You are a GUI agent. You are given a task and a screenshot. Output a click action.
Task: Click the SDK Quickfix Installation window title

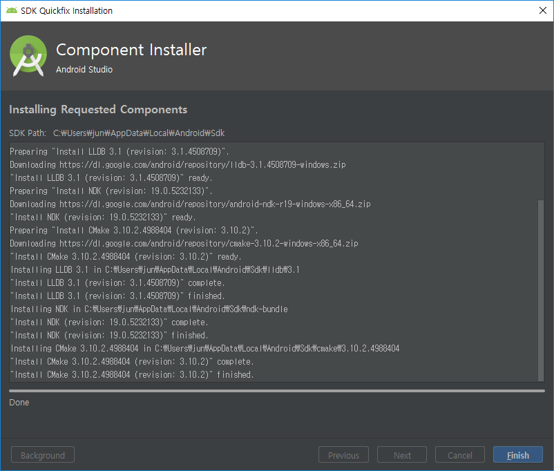tap(66, 11)
